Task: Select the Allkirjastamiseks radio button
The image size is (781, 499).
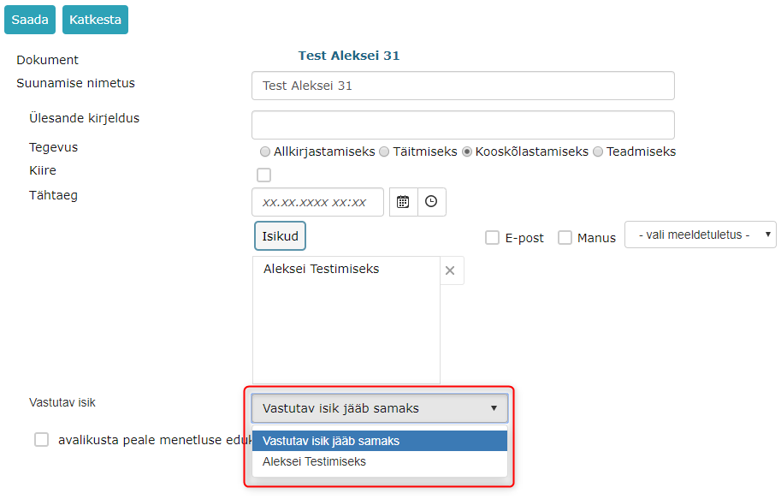Action: coord(265,151)
